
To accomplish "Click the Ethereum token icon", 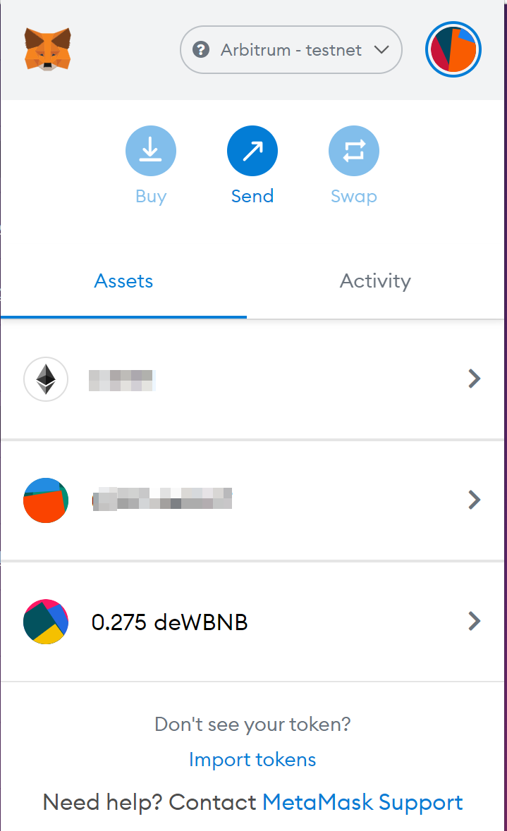I will (x=46, y=379).
